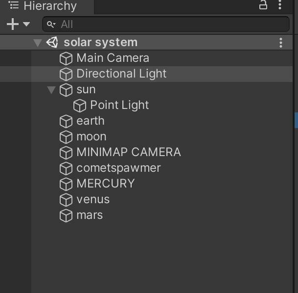298x293 pixels.
Task: Click the cube icon beside Point Light
Action: pos(80,106)
